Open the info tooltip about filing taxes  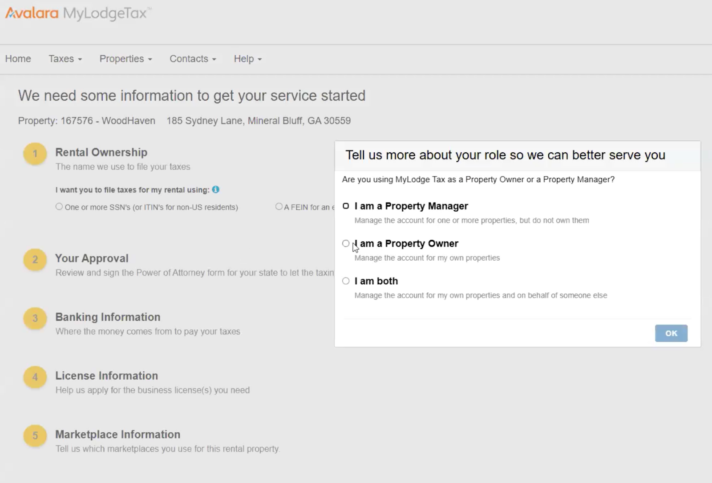(x=216, y=189)
